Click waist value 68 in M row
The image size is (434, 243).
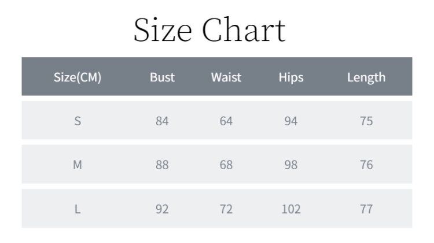[x=226, y=165]
